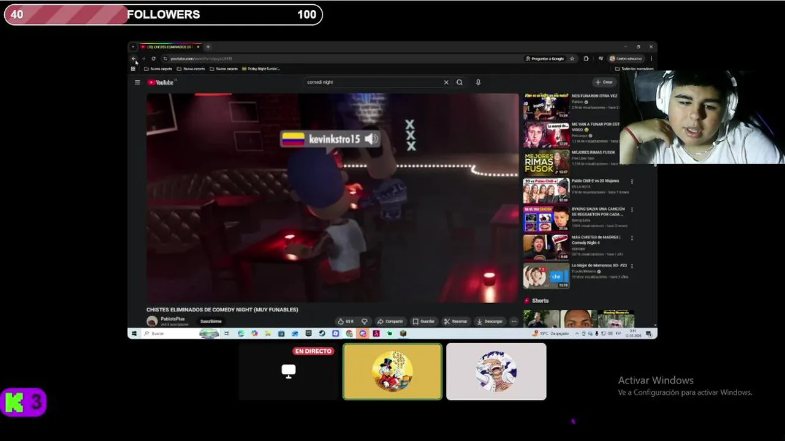Start voice search with the microphone

click(478, 82)
